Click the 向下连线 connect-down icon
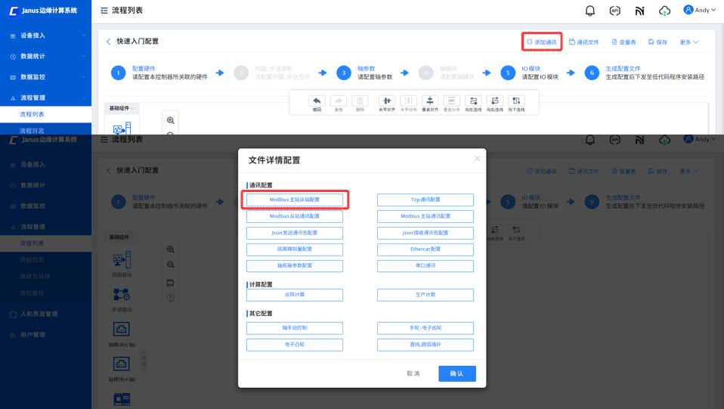Viewport: 724px width, 409px height. click(516, 101)
